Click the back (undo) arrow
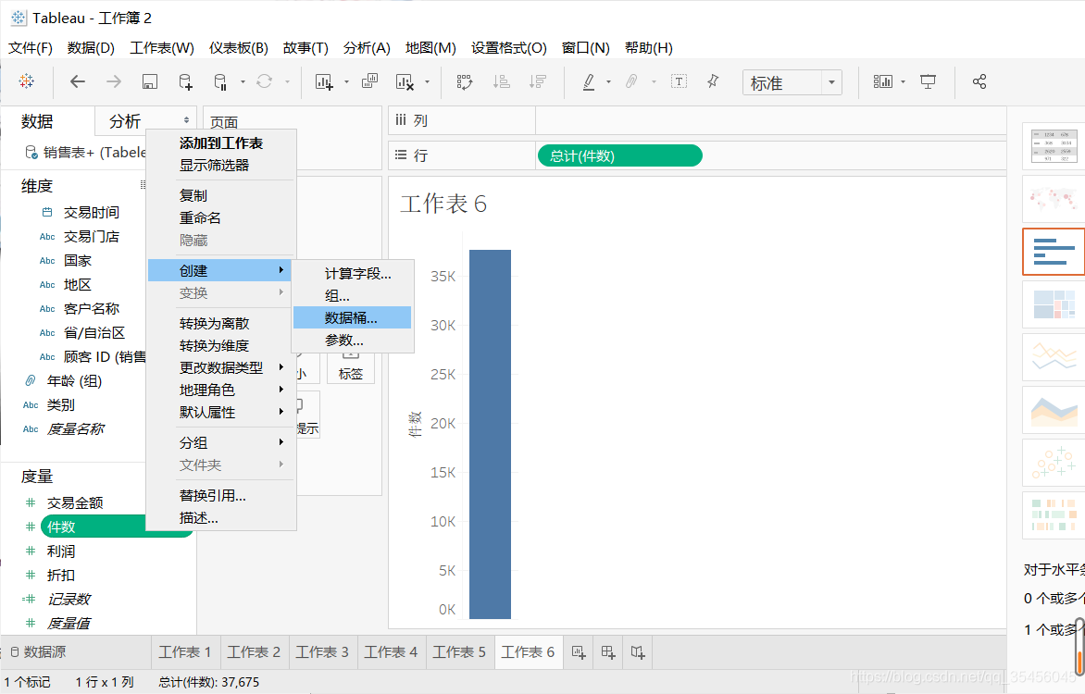 (78, 81)
